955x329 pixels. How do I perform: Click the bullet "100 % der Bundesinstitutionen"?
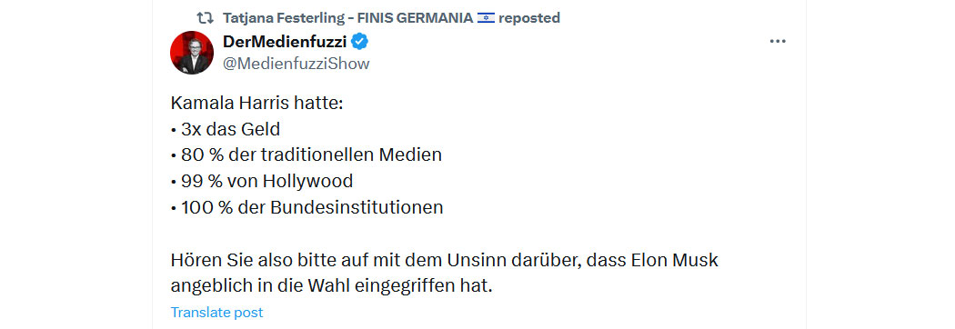coord(307,207)
